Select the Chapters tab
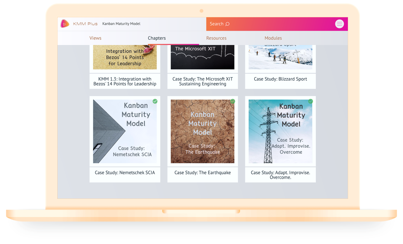Viewport: 403px width, 244px height. pos(157,38)
